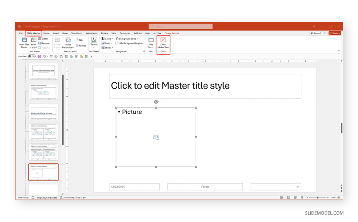Expand Effects dropdown
Viewport: 358px width, 222px height.
[107, 48]
